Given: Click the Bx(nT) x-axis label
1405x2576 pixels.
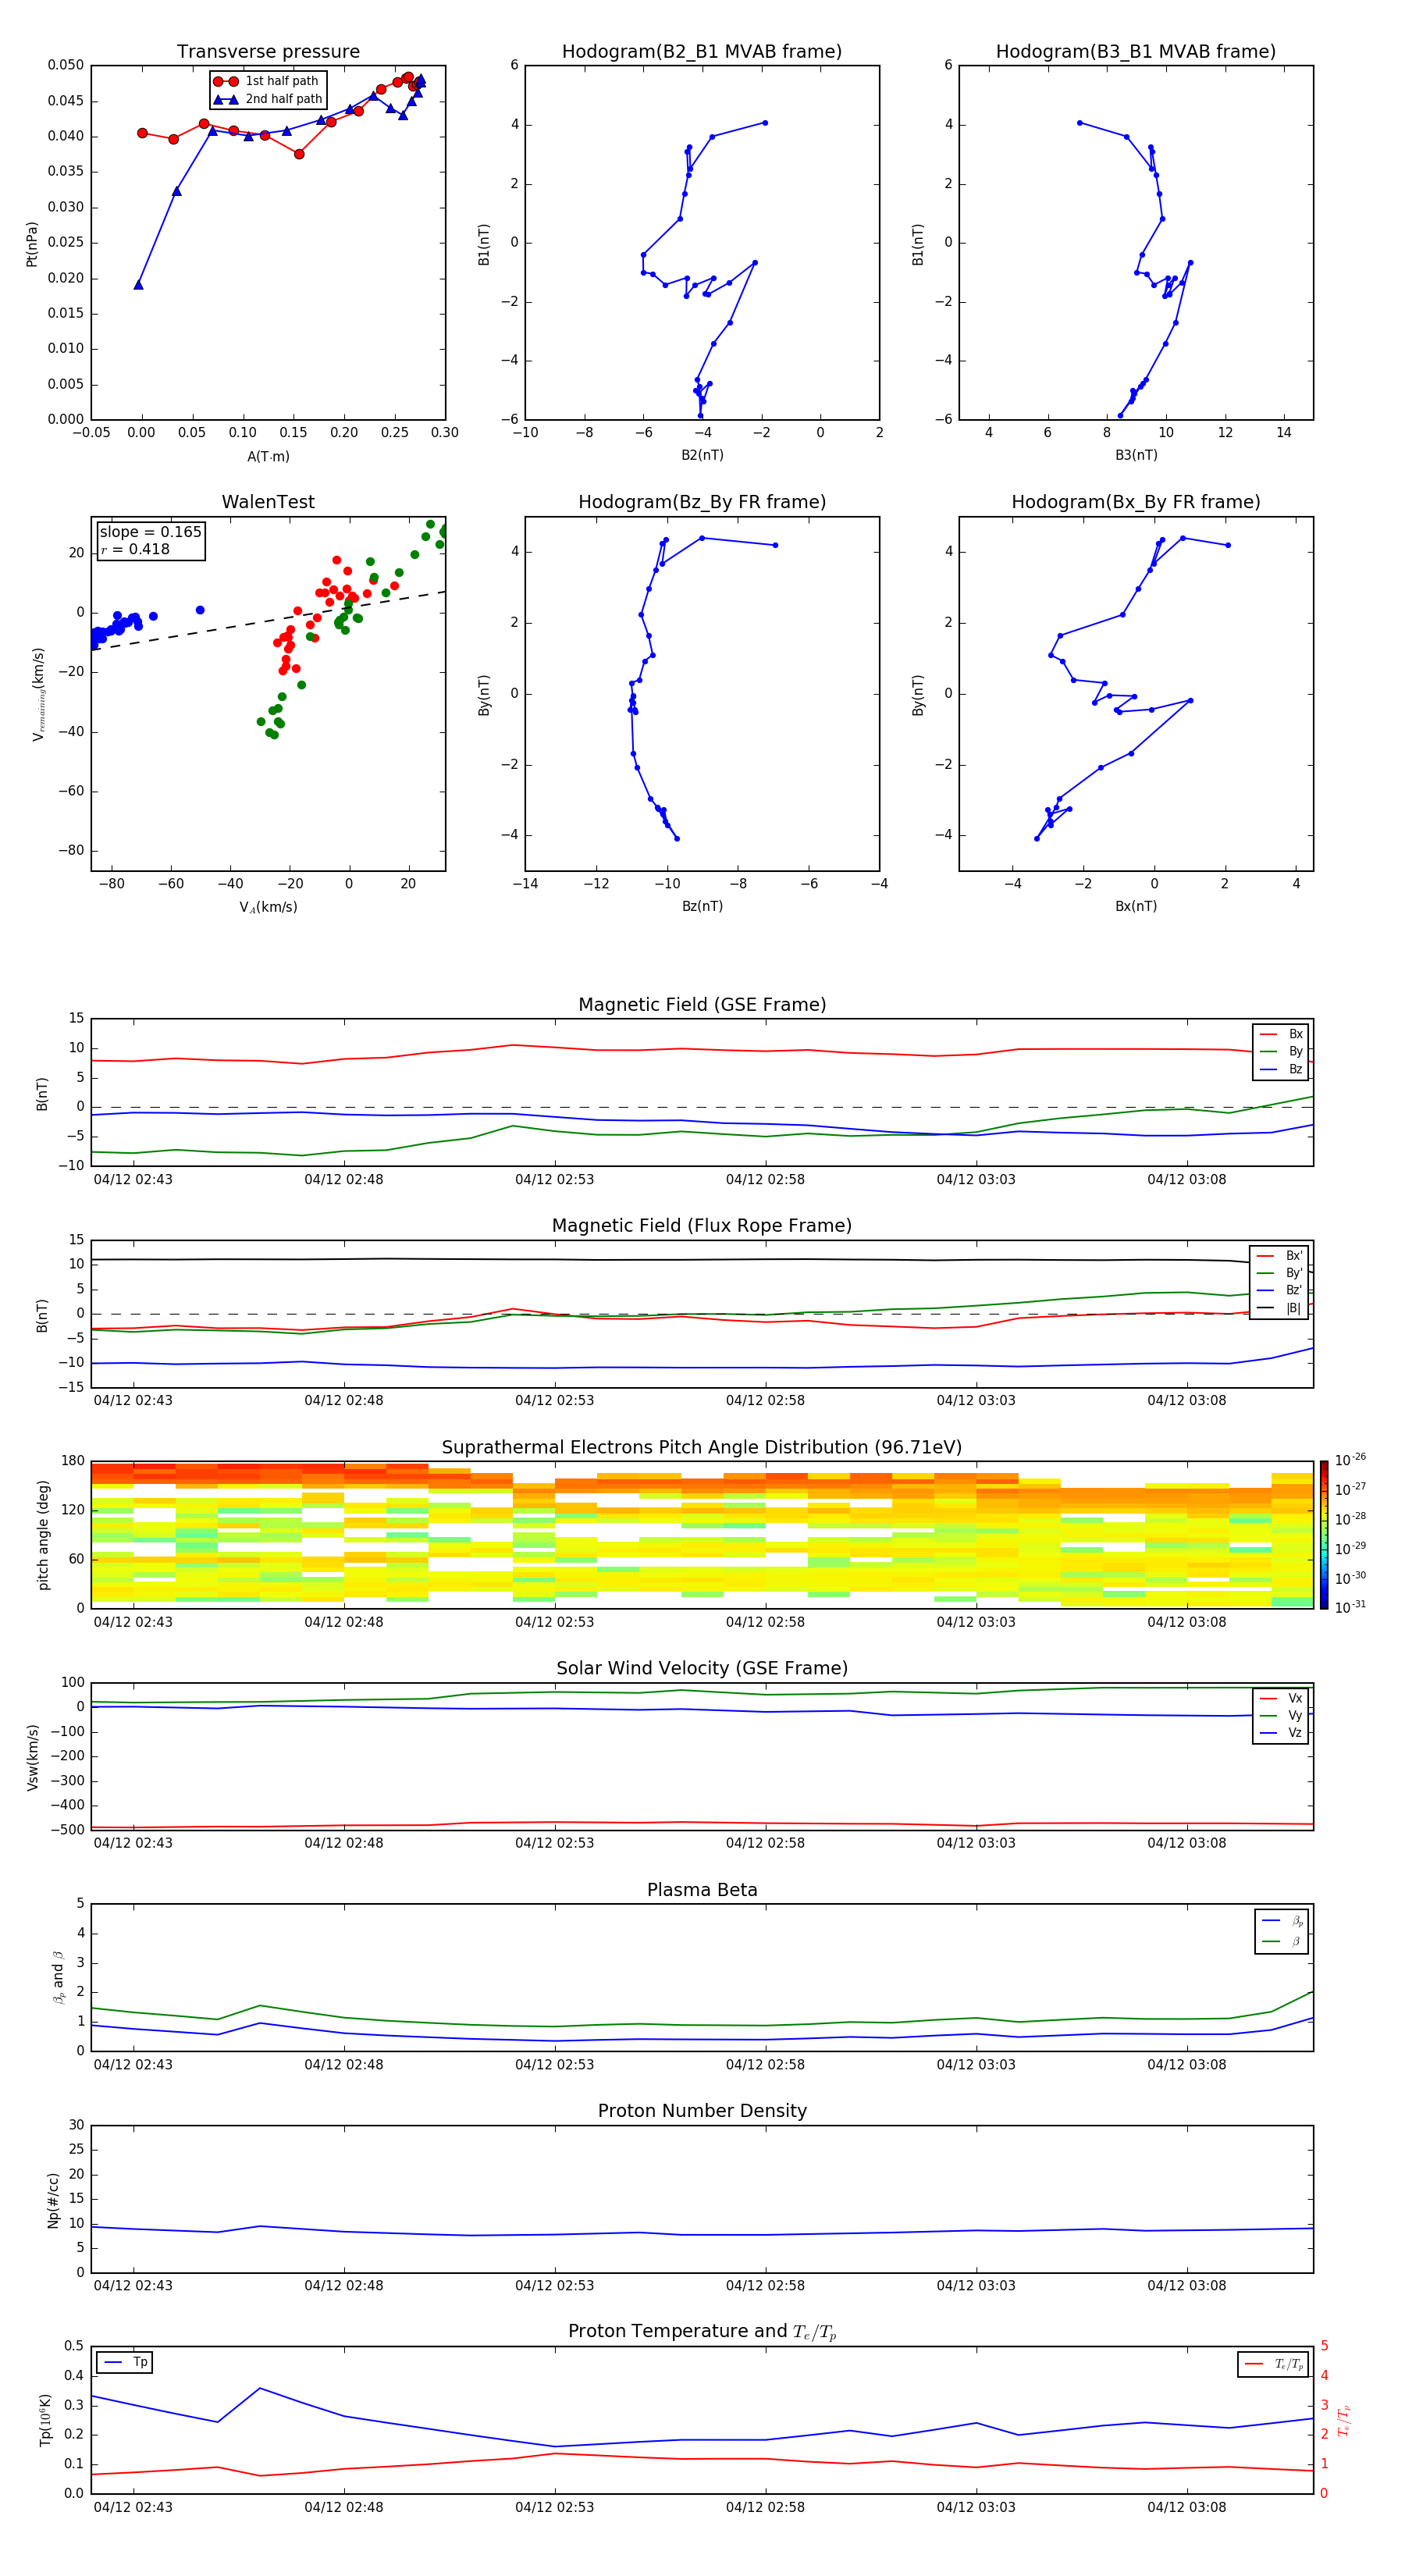Looking at the screenshot, I should [1136, 906].
